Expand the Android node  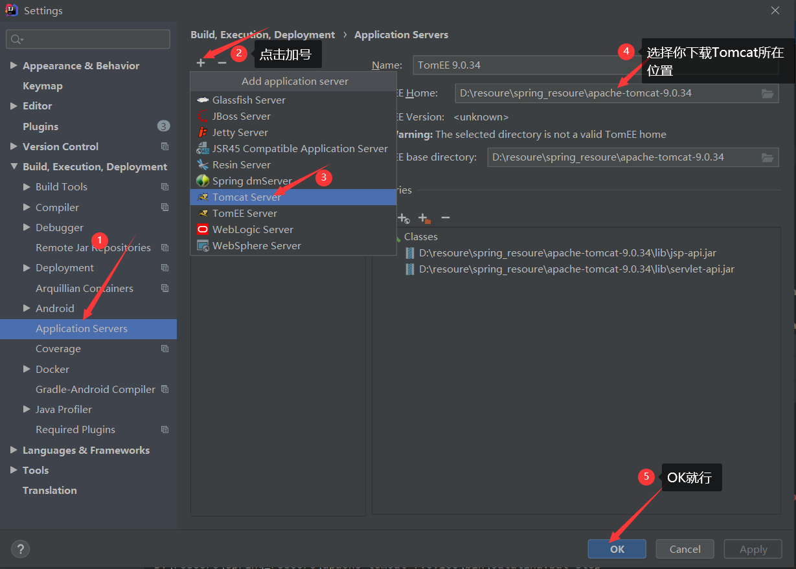[x=27, y=309]
